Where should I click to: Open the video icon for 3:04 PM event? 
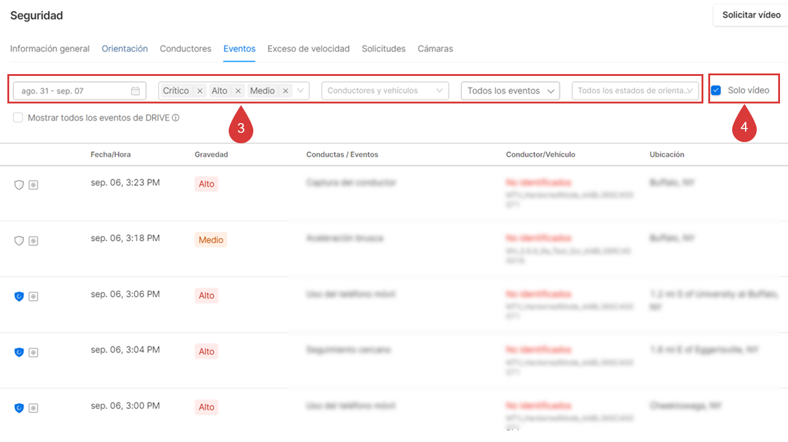click(x=34, y=353)
